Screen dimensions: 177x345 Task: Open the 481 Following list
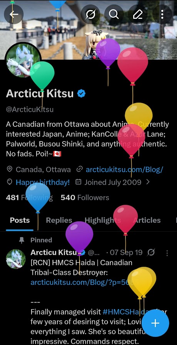[29, 198]
